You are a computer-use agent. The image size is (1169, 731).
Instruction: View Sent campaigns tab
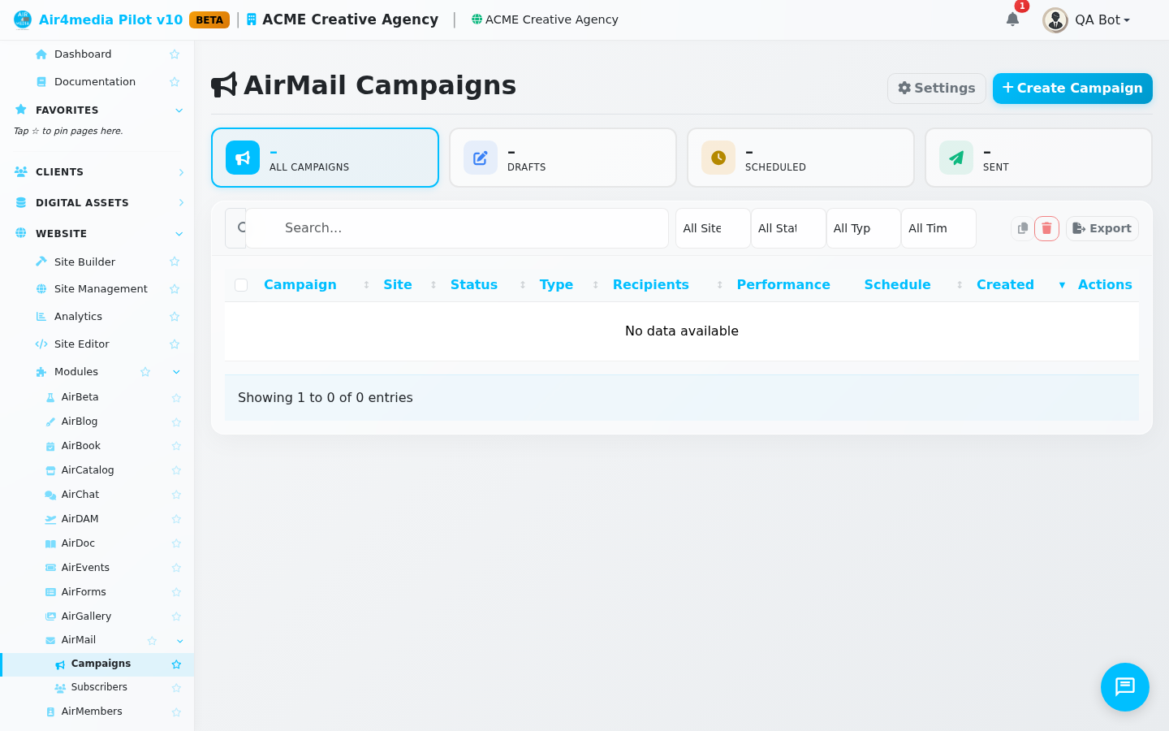1038,158
